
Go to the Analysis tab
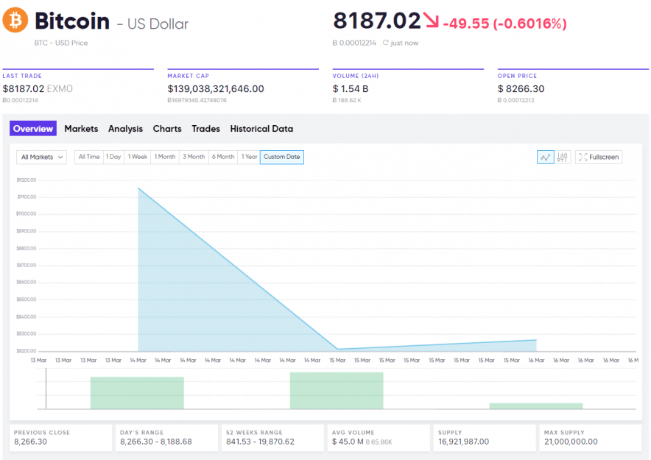point(125,129)
